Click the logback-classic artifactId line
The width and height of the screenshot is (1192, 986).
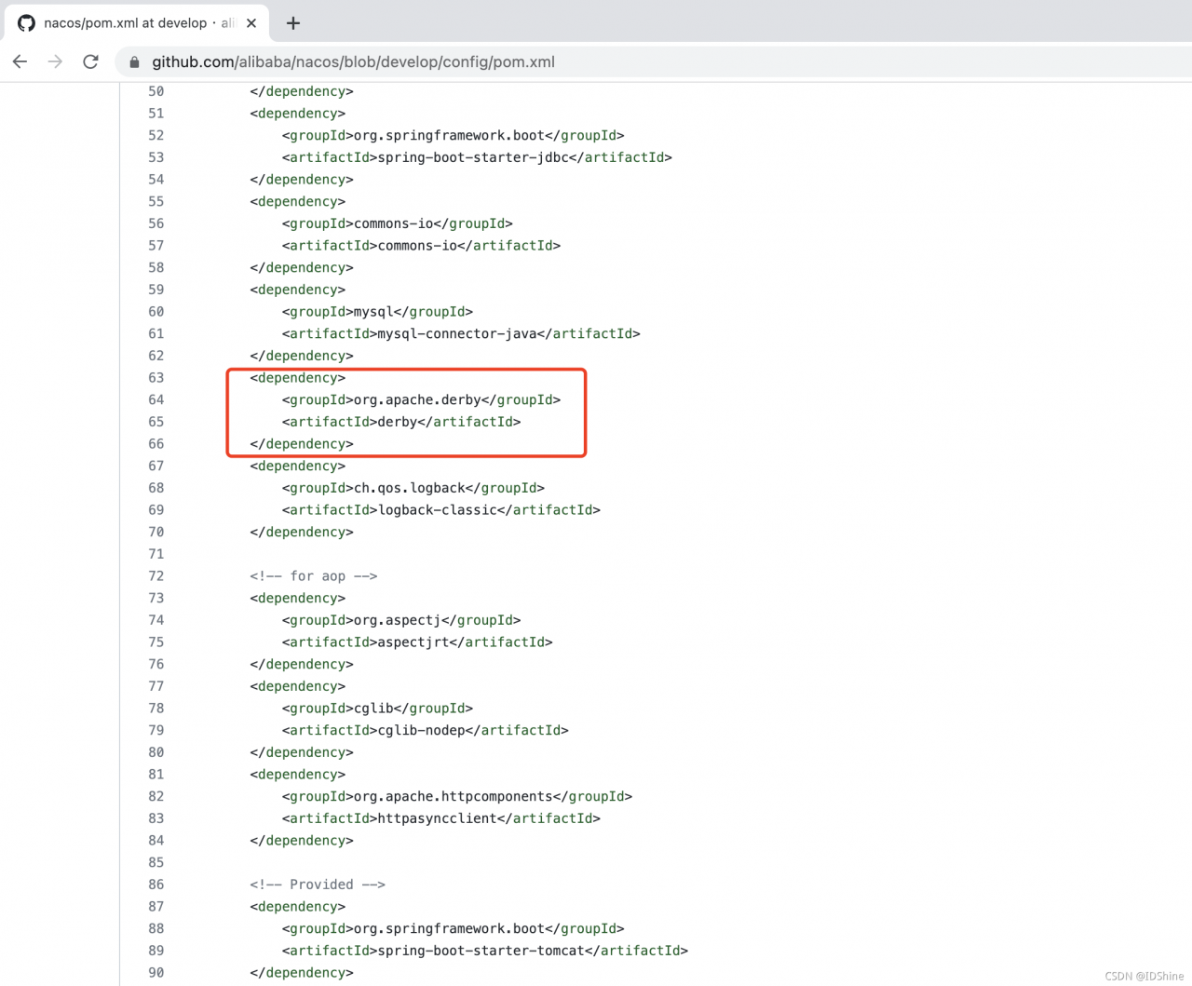click(441, 510)
